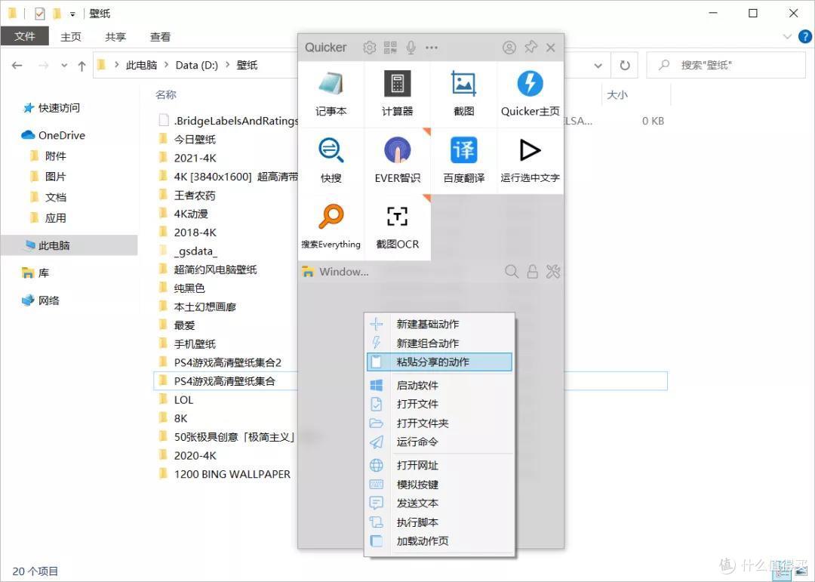Sort by the 大小 column header
This screenshot has height=582, width=815.
point(617,94)
